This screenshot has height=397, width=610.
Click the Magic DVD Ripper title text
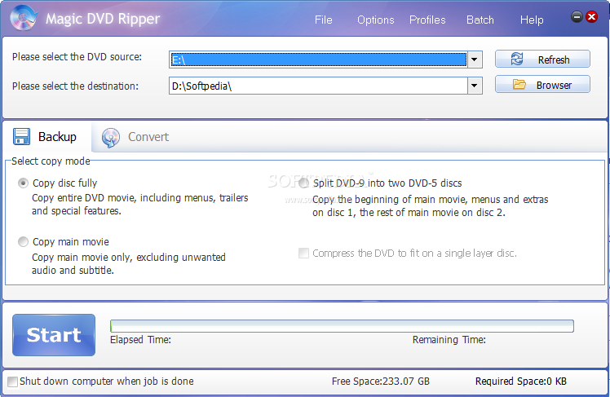click(103, 19)
